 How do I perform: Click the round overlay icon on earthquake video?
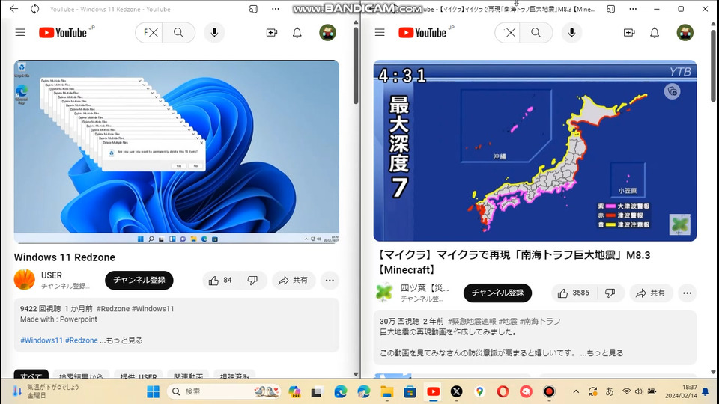pos(673,91)
